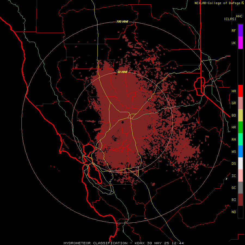Click the IC legend label
This screenshot has height=245, width=245.
click(234, 176)
